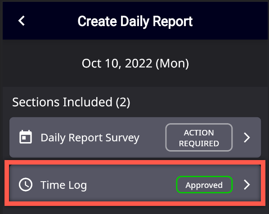This screenshot has height=214, width=269.
Task: Click the Create Daily Report title
Action: pos(135,22)
